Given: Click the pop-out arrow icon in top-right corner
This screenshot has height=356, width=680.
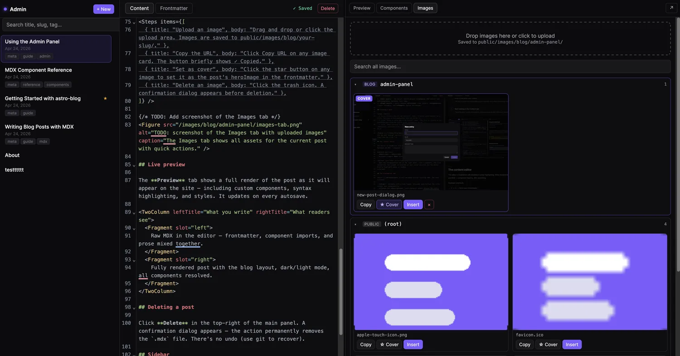Looking at the screenshot, I should click(x=670, y=8).
